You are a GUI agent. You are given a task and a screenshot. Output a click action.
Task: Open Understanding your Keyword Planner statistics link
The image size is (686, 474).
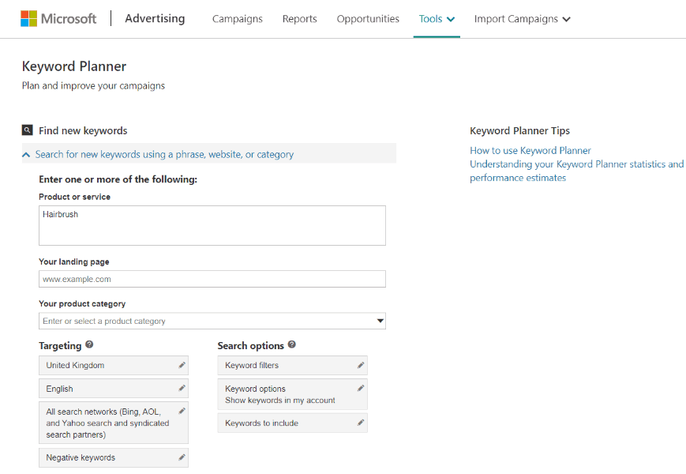click(x=576, y=171)
